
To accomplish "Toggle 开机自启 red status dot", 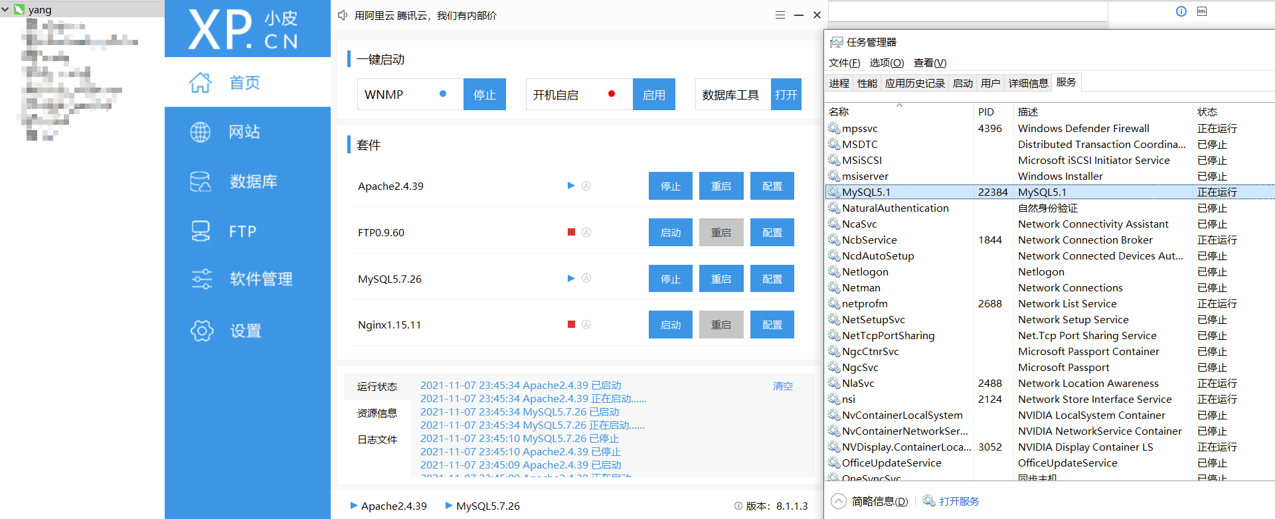I will coord(612,94).
